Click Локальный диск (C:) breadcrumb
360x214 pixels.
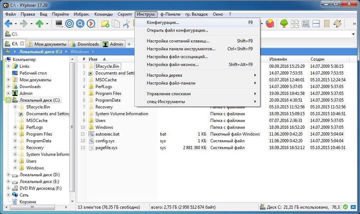pos(41,51)
